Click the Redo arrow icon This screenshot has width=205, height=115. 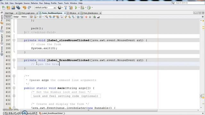(x=29, y=8)
